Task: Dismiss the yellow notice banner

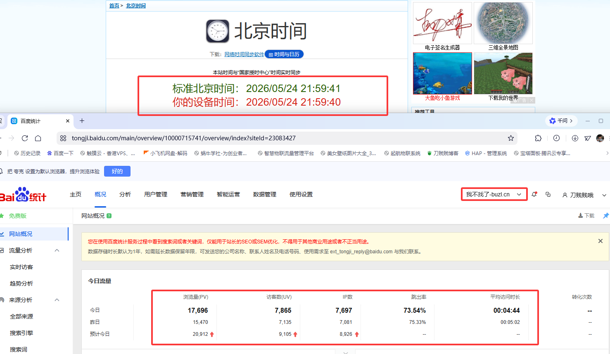Action: (x=601, y=241)
